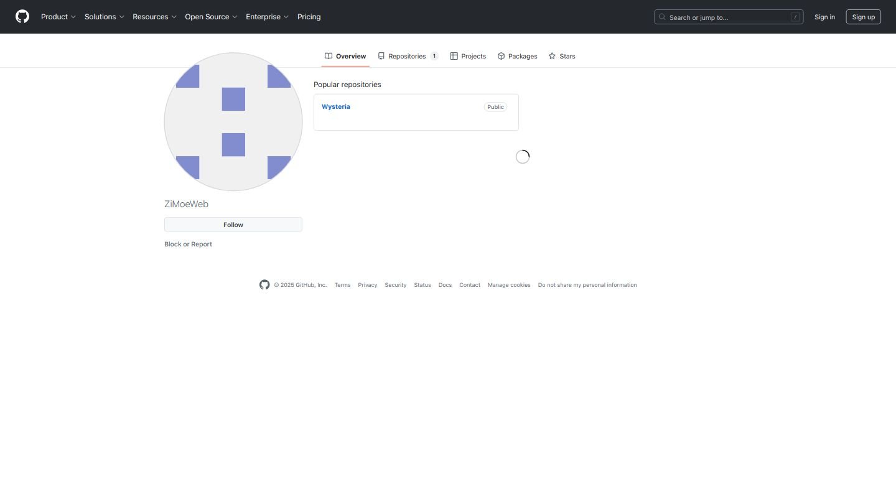This screenshot has height=504, width=896.
Task: Select the Overview tab
Action: click(x=345, y=56)
